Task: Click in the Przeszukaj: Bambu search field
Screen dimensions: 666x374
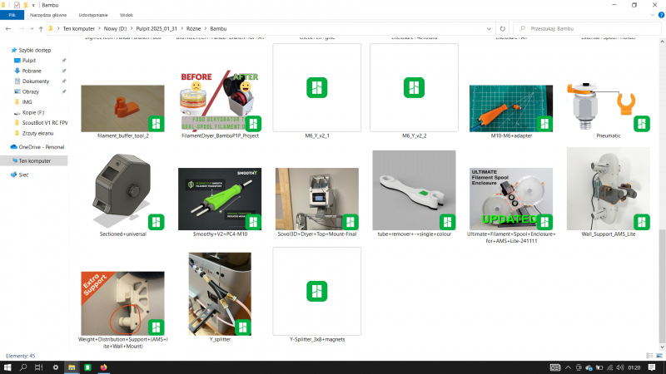Action: click(588, 29)
